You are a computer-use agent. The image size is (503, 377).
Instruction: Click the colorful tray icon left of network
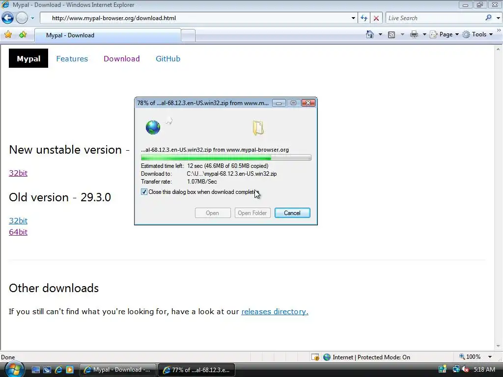click(x=443, y=369)
